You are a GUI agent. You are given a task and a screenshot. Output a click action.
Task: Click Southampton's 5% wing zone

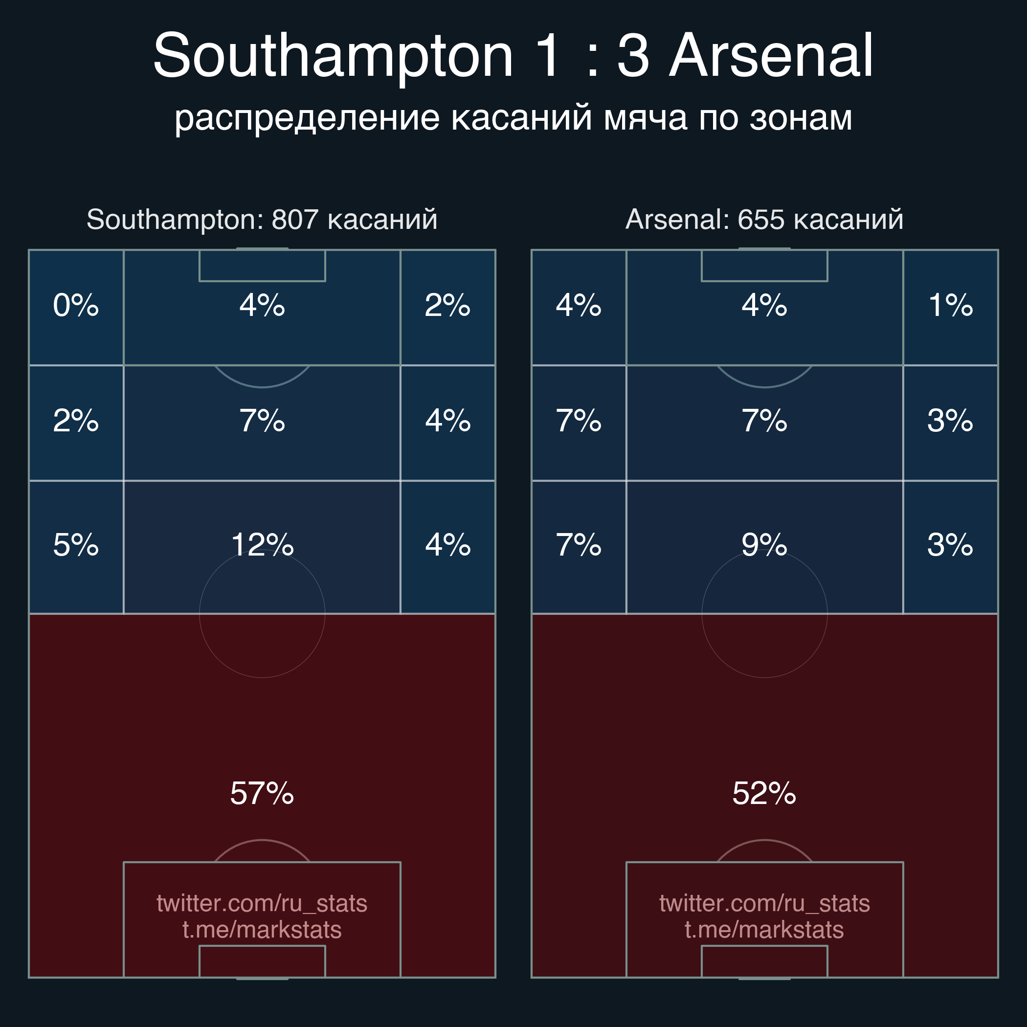click(x=76, y=545)
